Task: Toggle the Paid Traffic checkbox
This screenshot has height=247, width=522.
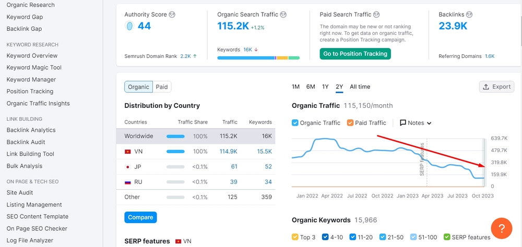Action: click(350, 123)
